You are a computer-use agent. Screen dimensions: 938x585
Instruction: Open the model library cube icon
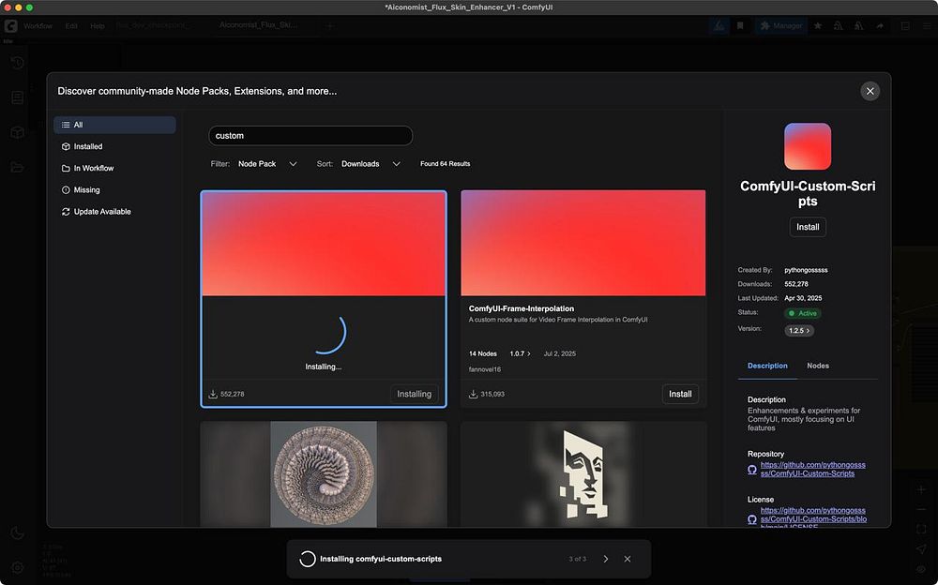[17, 132]
